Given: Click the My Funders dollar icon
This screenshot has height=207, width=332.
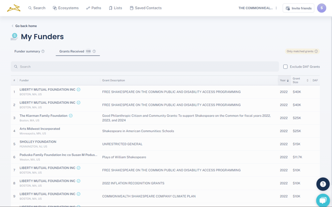Looking at the screenshot, I should click(x=14, y=36).
